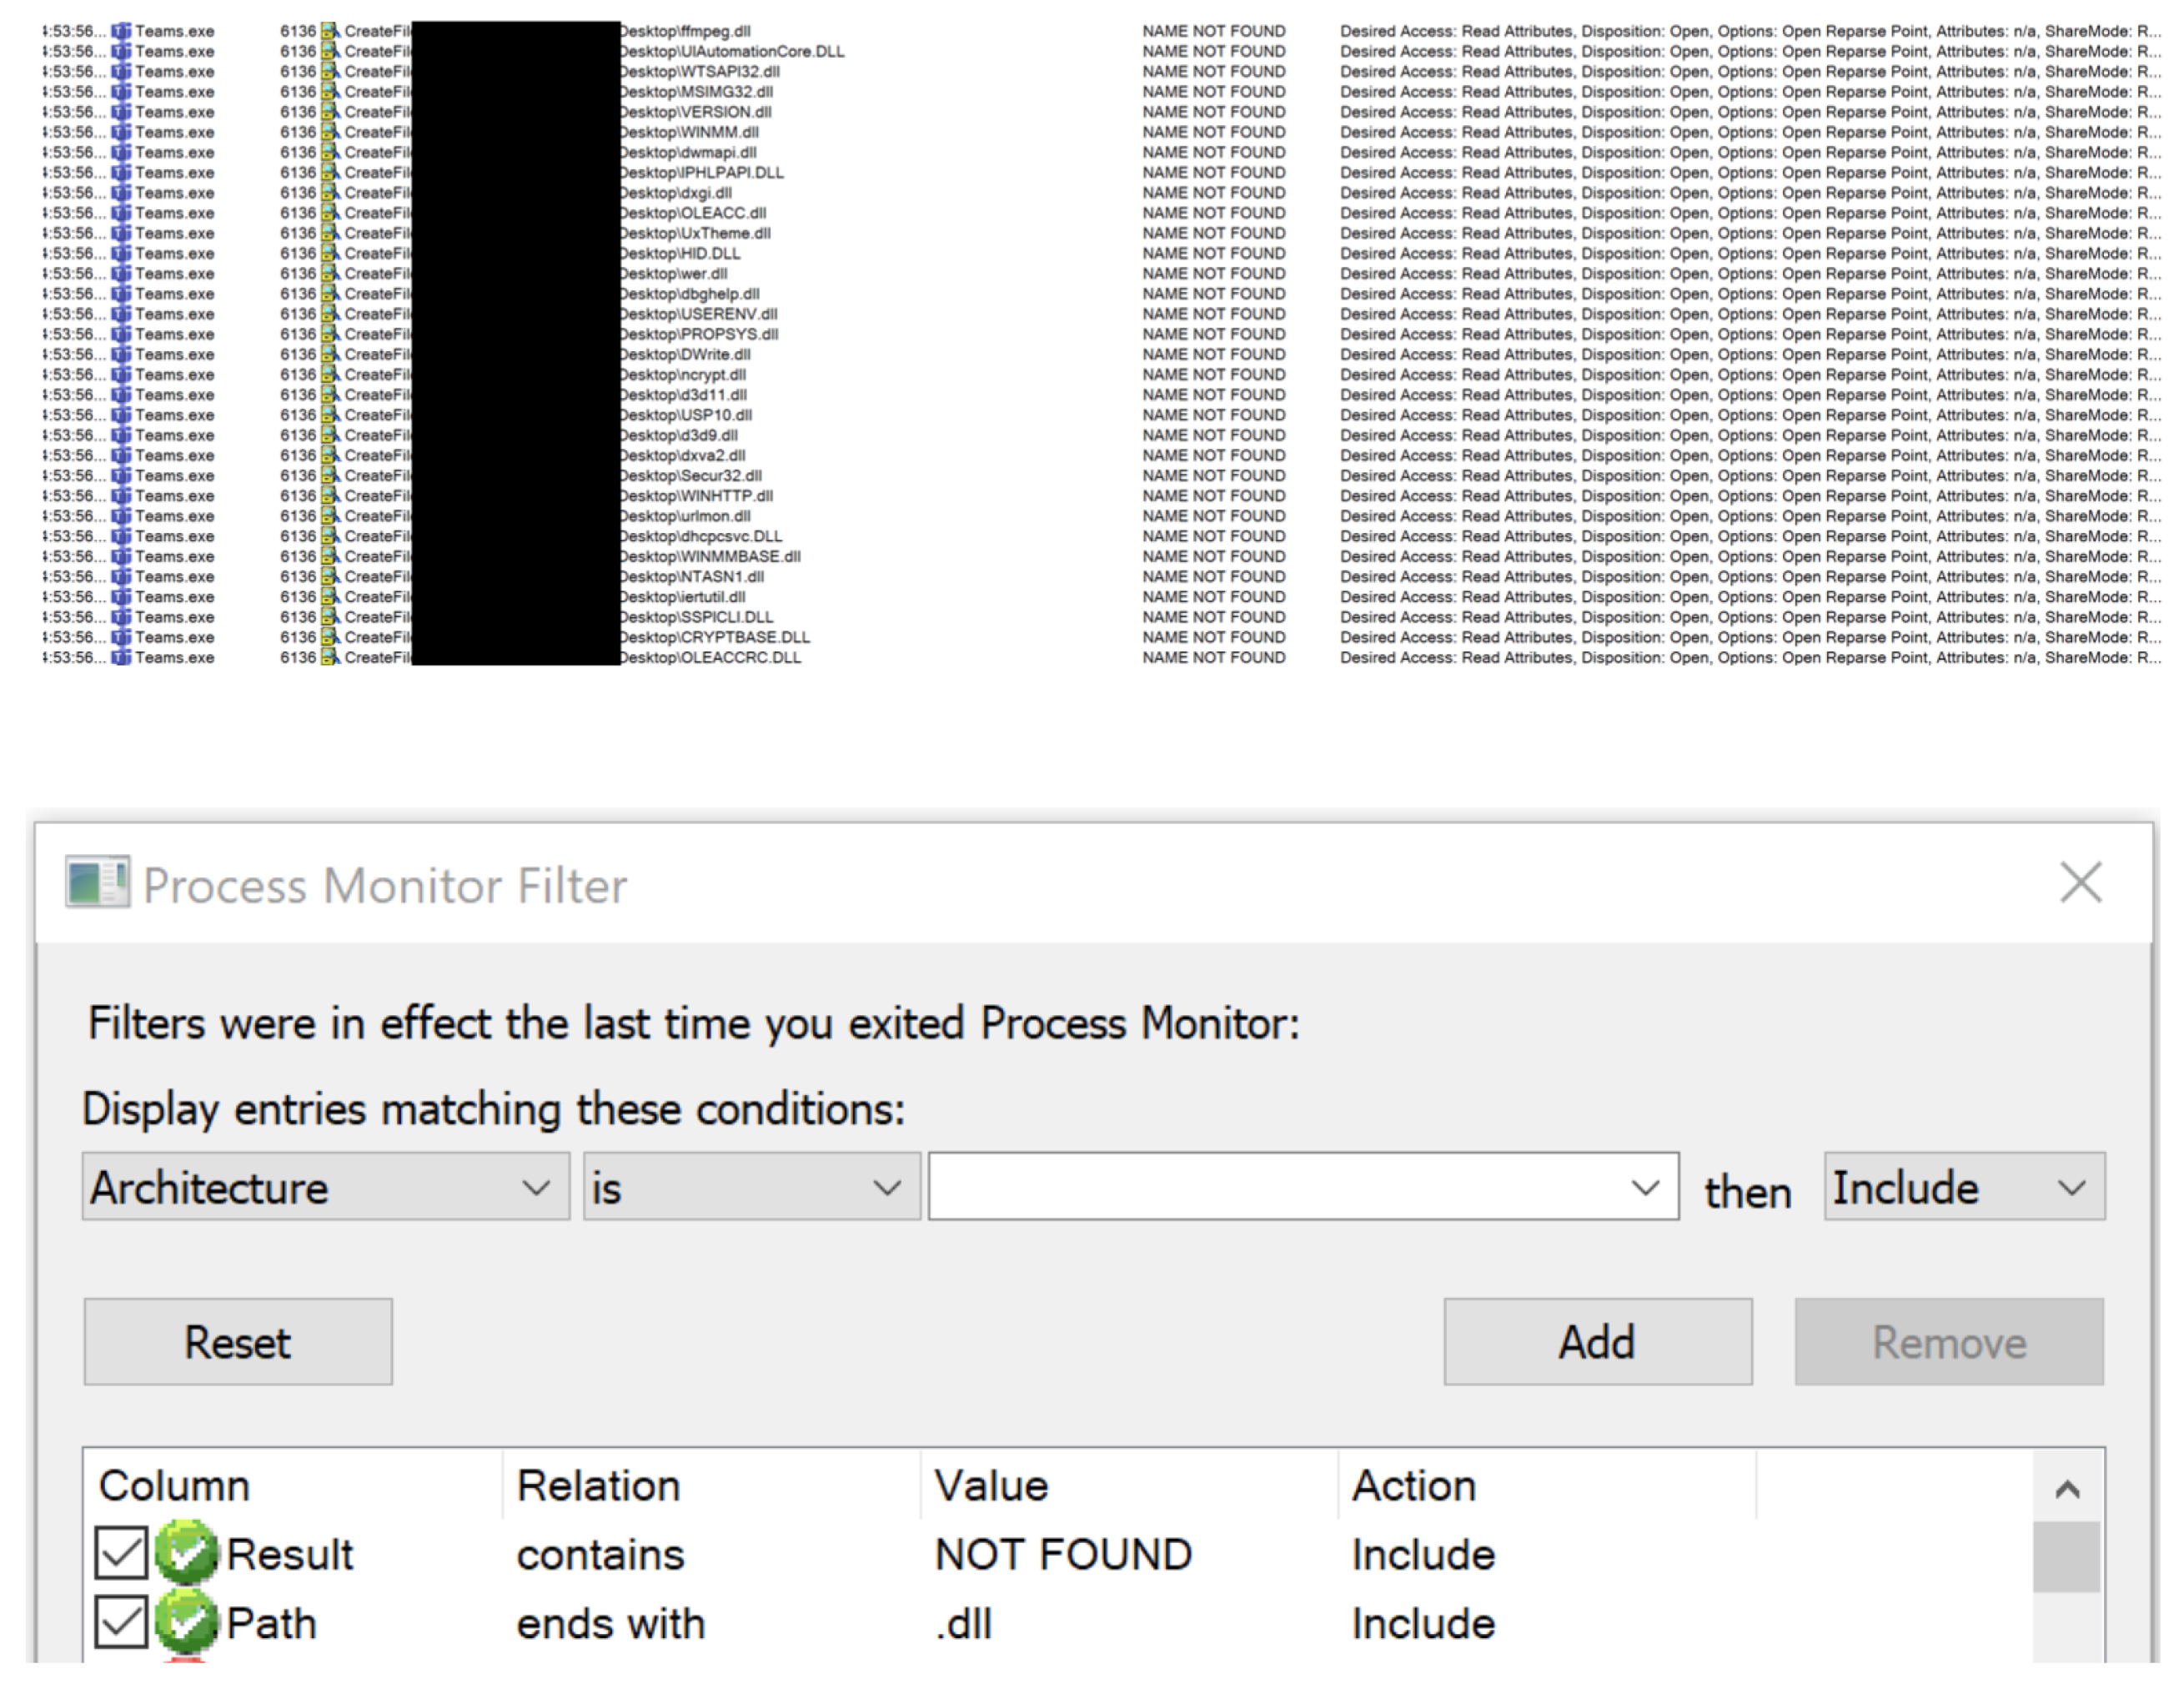This screenshot has width=2184, height=1684.
Task: Click the Teams icon in the OLEACCRC.DLL row
Action: coord(121,657)
